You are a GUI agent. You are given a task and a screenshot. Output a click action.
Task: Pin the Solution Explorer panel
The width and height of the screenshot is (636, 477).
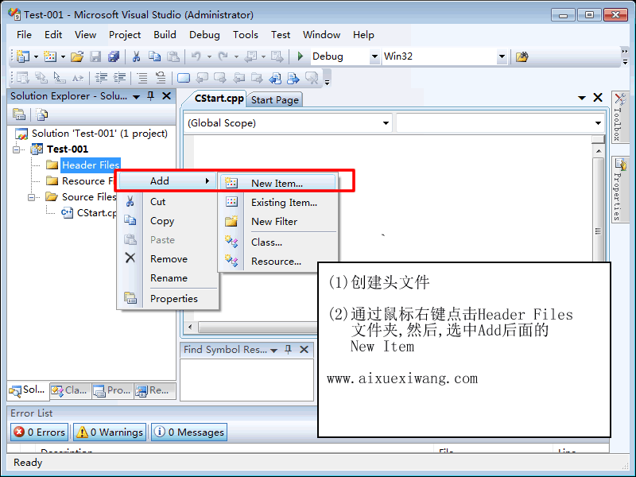click(x=151, y=96)
